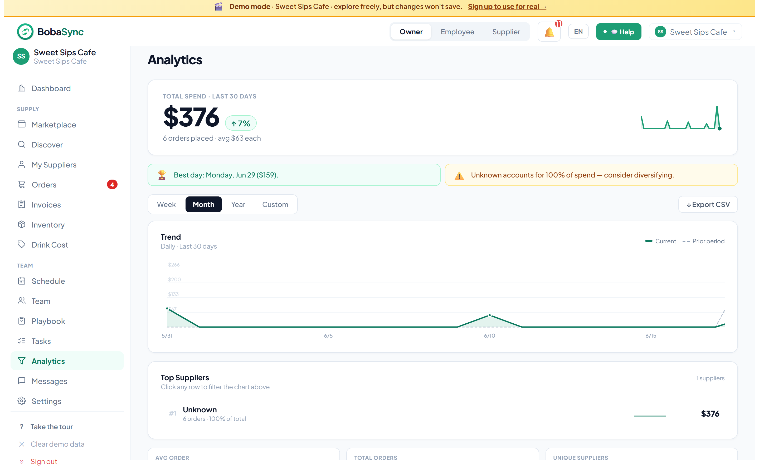Click the 1 suppliers count label
This screenshot has width=759, height=474.
coord(711,378)
